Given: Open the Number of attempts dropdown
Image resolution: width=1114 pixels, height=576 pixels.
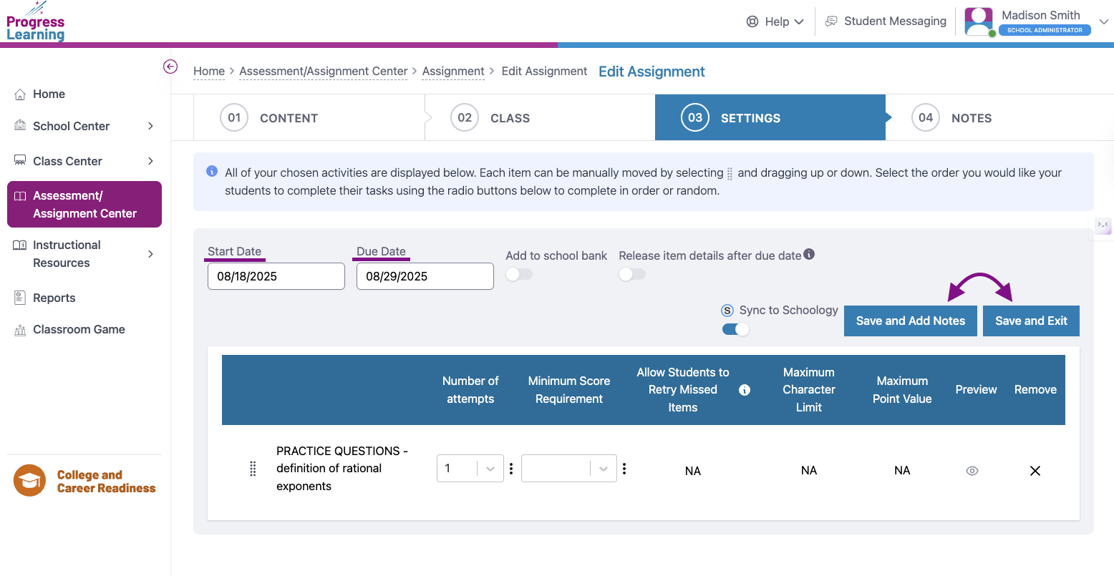Looking at the screenshot, I should (470, 469).
